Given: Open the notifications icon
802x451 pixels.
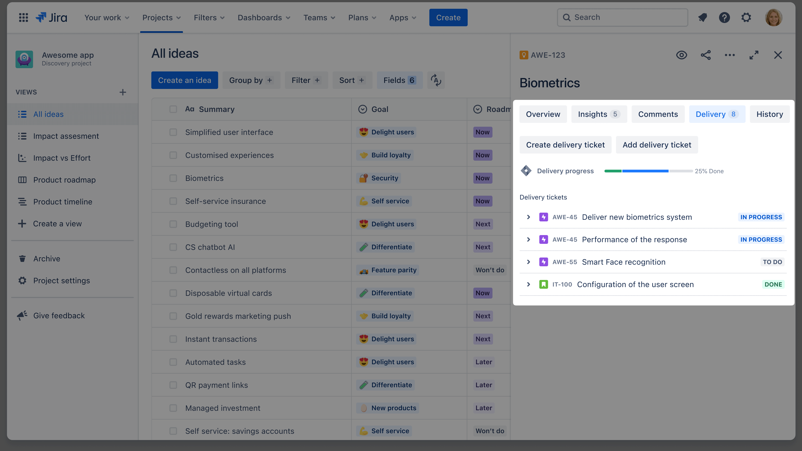Looking at the screenshot, I should [x=703, y=18].
